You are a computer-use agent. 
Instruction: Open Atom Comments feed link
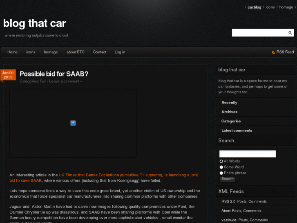(252, 211)
